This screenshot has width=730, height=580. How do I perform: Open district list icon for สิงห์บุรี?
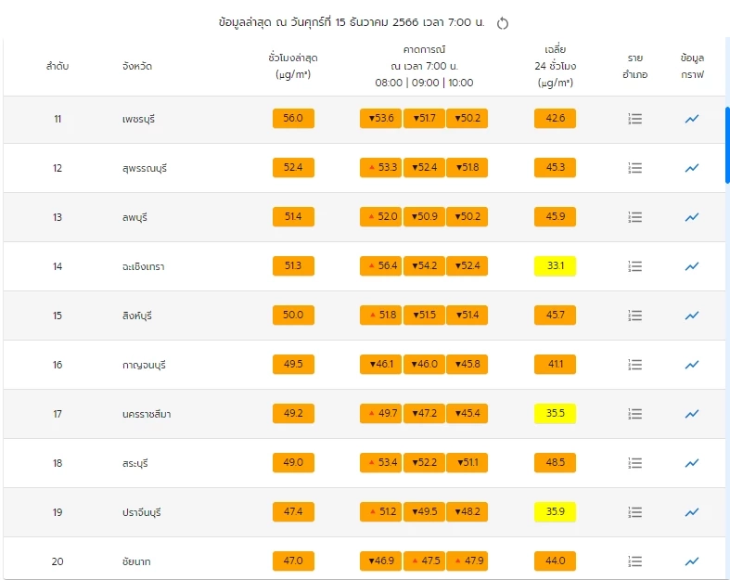click(x=635, y=316)
